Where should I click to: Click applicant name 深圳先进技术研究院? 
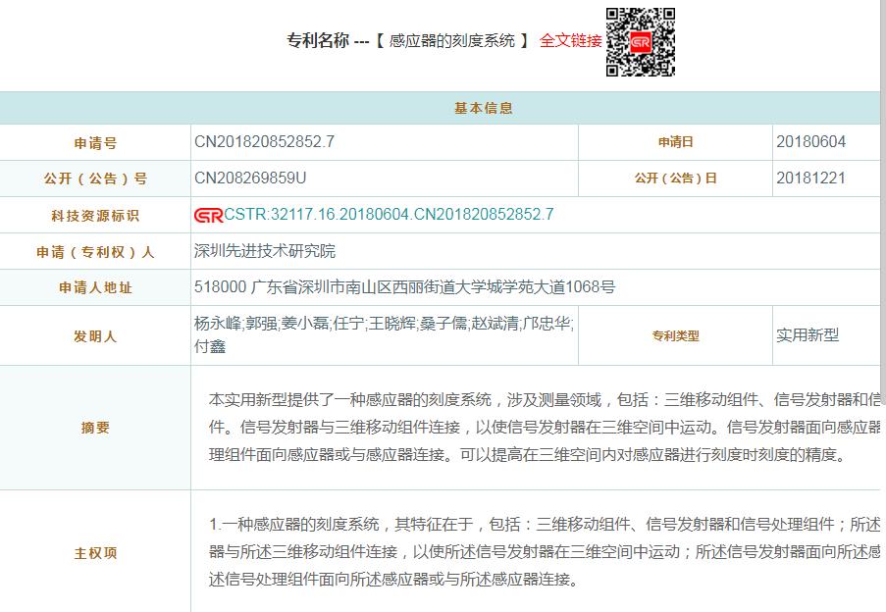click(265, 251)
